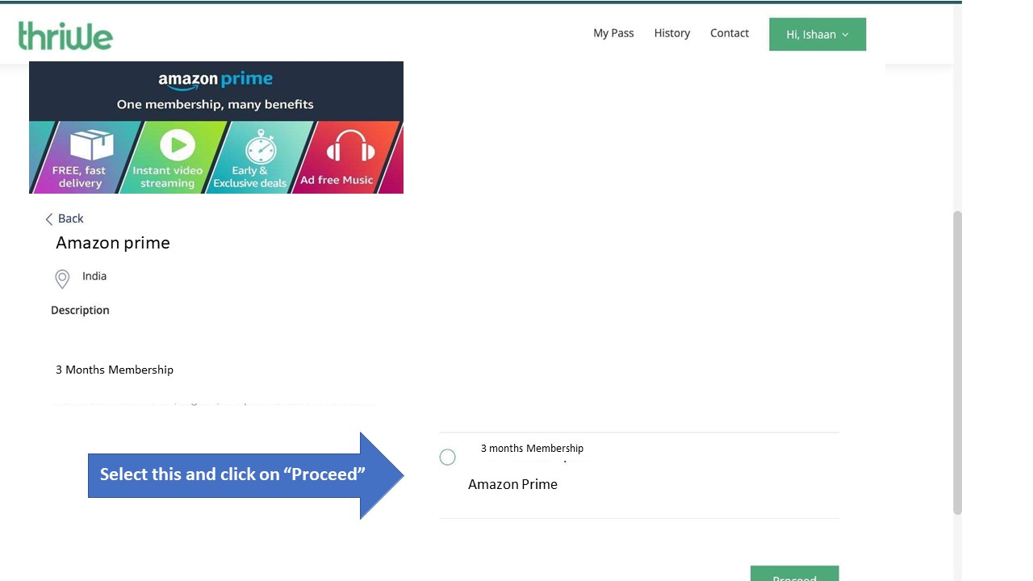
Task: Click the location pin icon beside India
Action: [x=62, y=278]
